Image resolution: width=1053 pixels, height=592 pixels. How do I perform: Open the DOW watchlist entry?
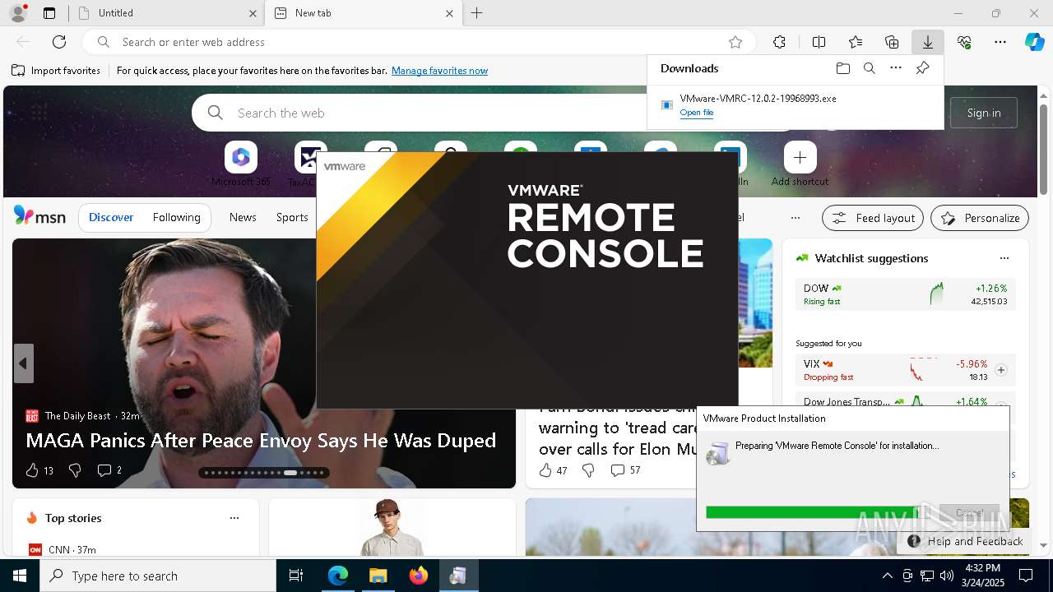(x=905, y=294)
